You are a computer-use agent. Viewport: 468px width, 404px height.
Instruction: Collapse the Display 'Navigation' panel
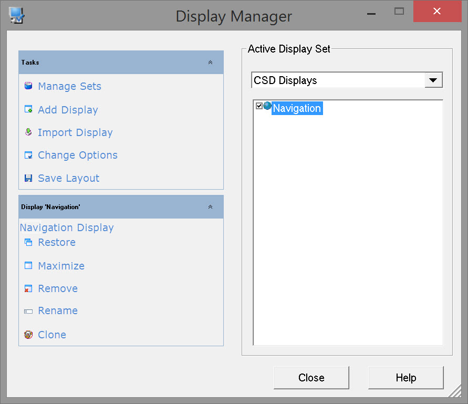210,207
